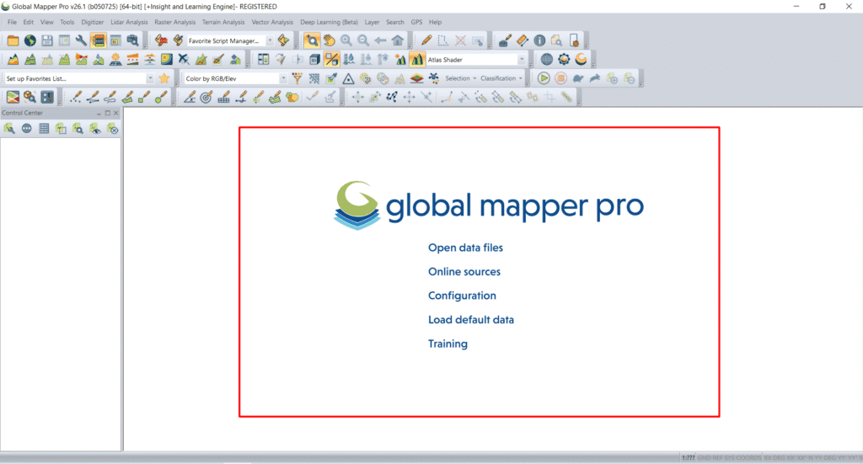Click the Lidar filter funnel icon
This screenshot has height=464, width=863.
pyautogui.click(x=297, y=78)
